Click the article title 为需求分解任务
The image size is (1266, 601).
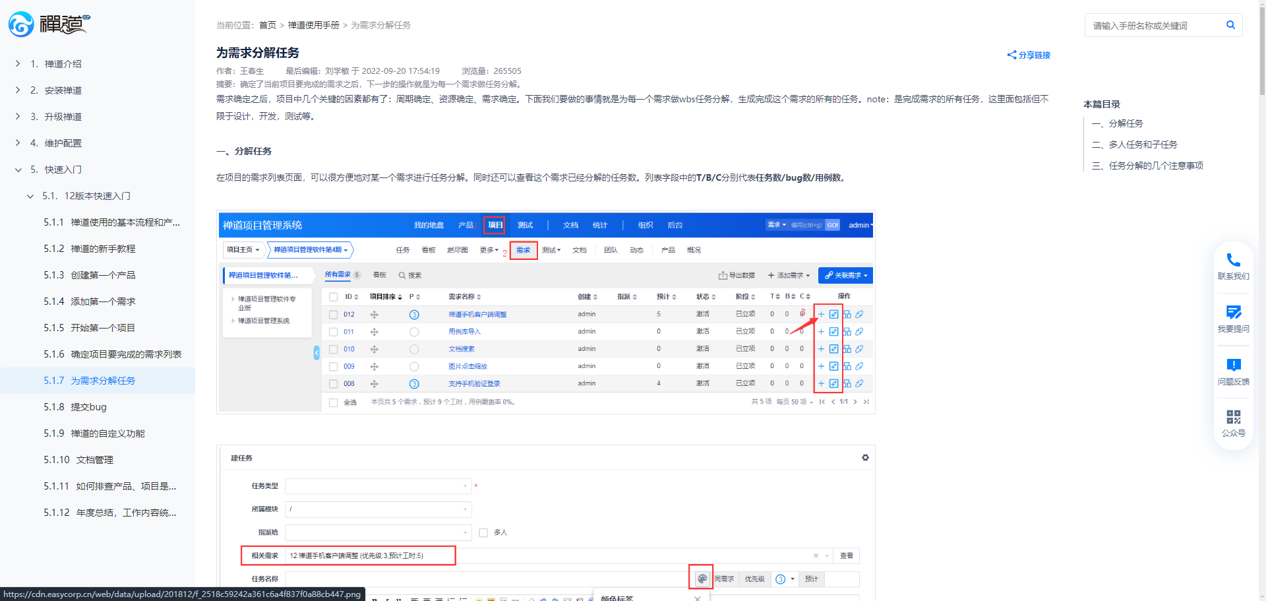tap(258, 53)
